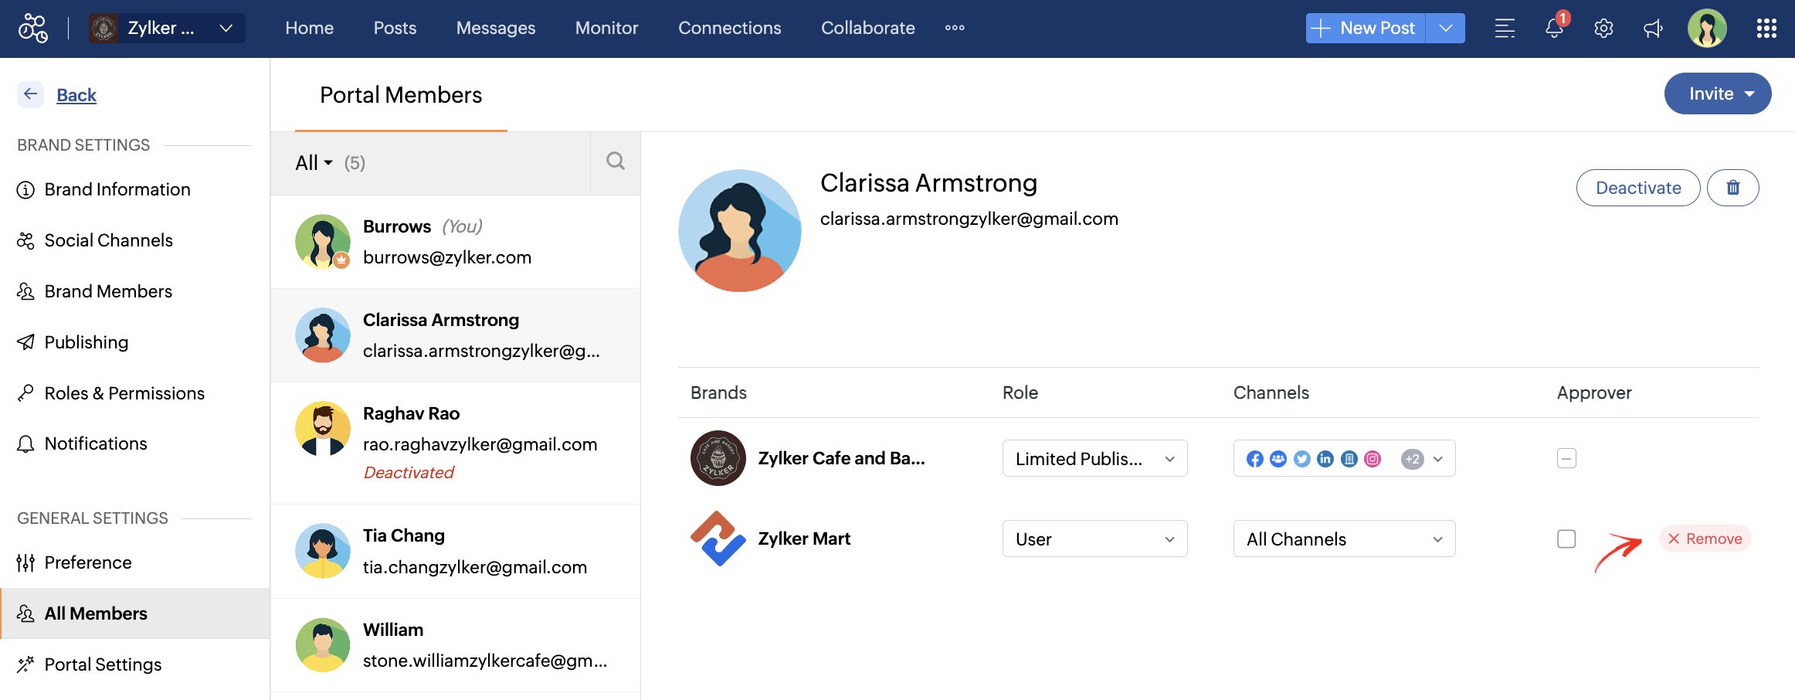Click the Zylker Mart brand logo
This screenshot has width=1795, height=700.
(x=718, y=539)
